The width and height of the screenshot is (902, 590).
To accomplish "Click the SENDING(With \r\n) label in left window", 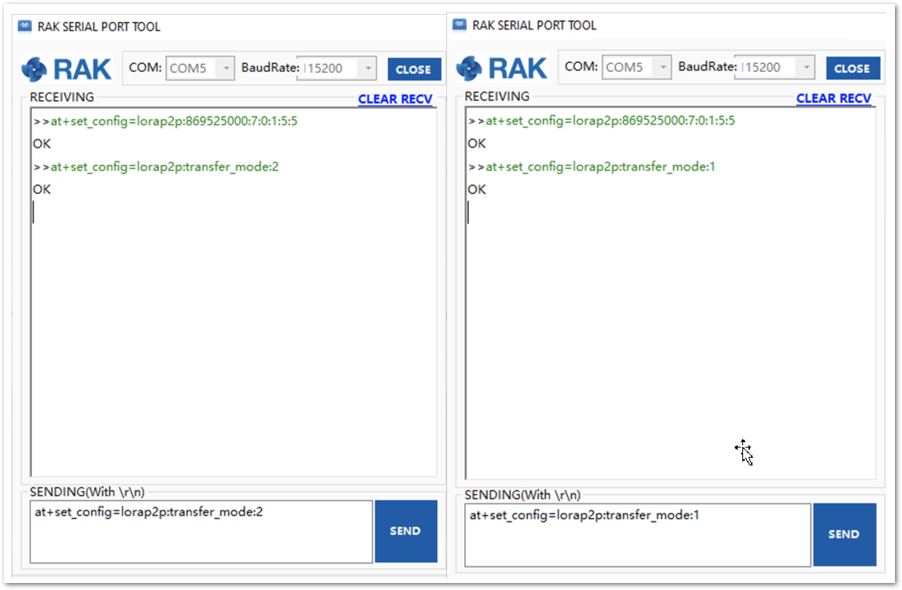I will pos(87,492).
